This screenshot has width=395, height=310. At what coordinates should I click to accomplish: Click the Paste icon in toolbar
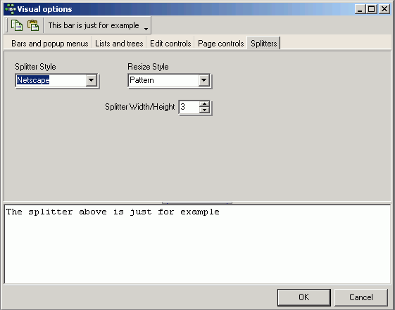[33, 25]
